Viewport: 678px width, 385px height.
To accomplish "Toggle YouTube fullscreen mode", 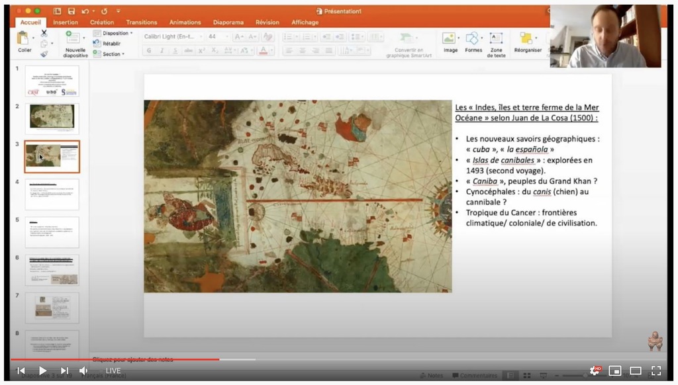I will pyautogui.click(x=656, y=370).
